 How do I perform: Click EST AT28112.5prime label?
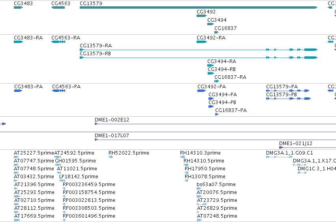click(34, 209)
